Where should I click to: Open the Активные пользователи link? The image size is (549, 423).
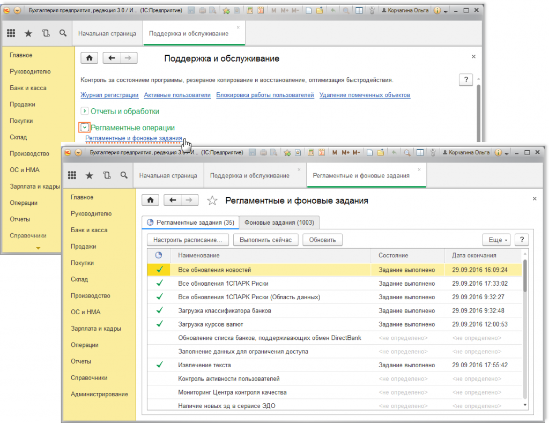coord(177,95)
